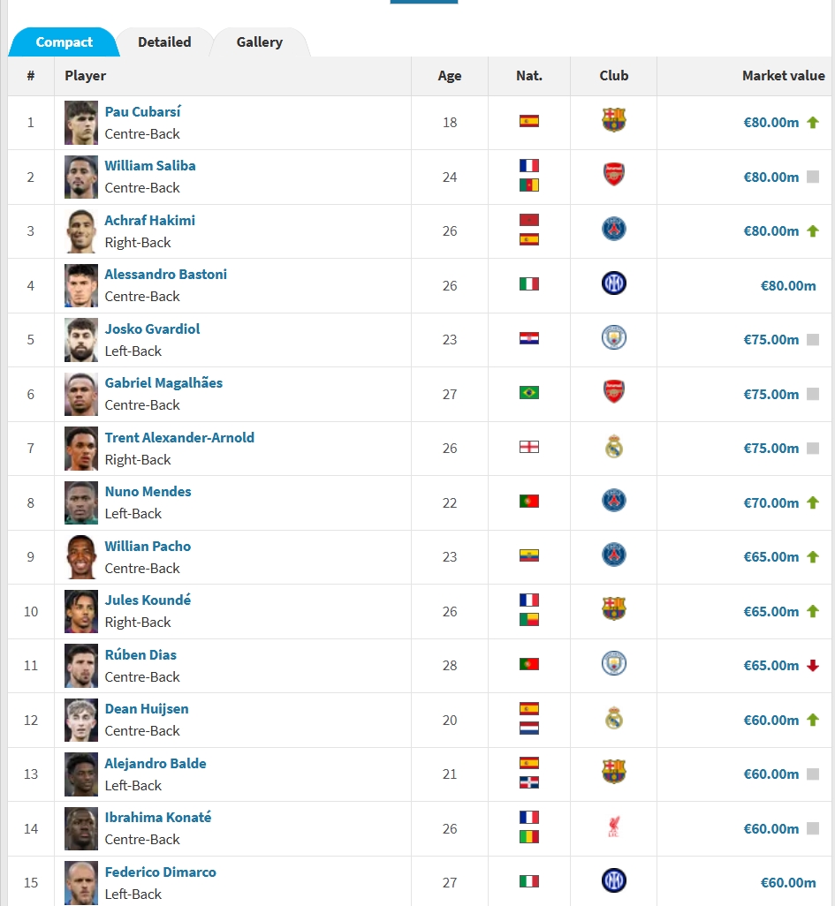Open Nuno Mendes player profile link
The width and height of the screenshot is (835, 906).
pos(148,492)
